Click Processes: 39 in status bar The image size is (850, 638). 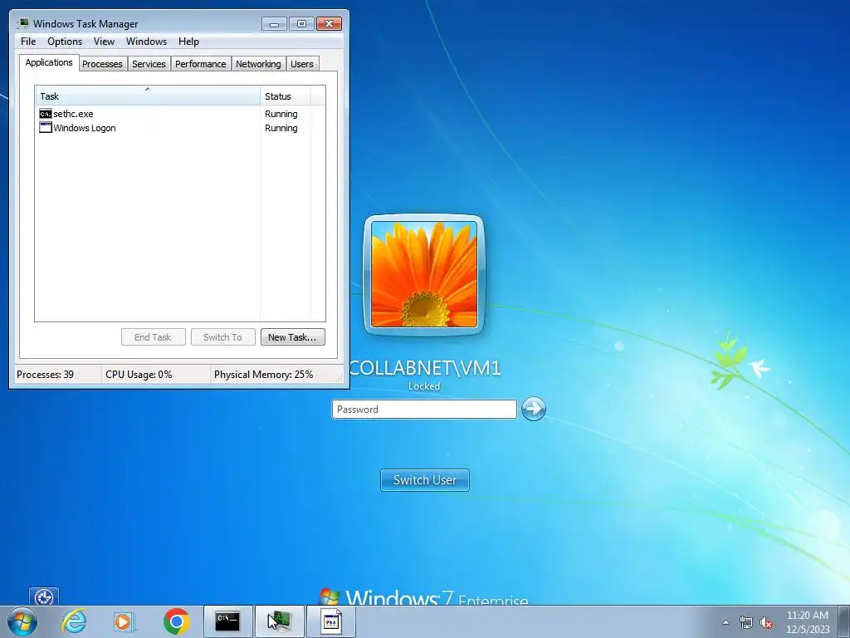tap(46, 375)
